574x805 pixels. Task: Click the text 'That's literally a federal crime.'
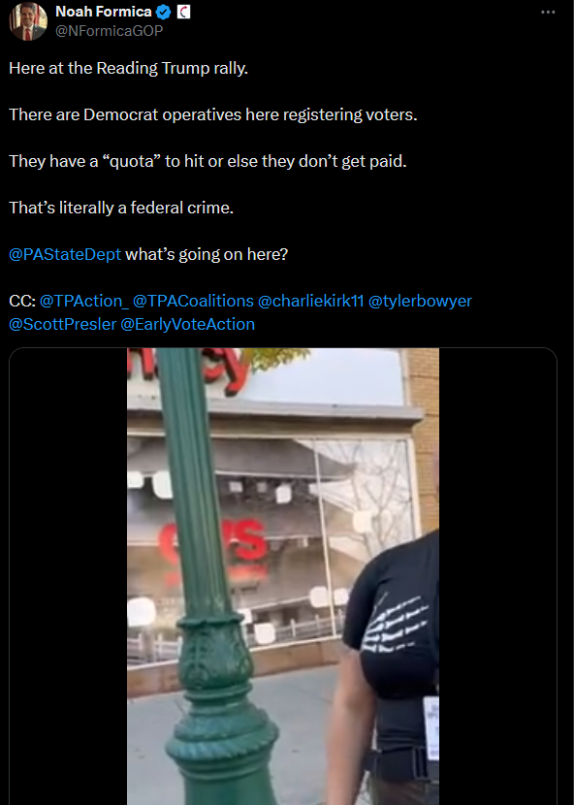tap(121, 208)
